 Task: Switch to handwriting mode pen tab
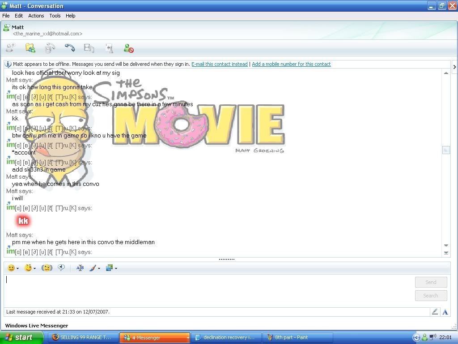tap(434, 312)
